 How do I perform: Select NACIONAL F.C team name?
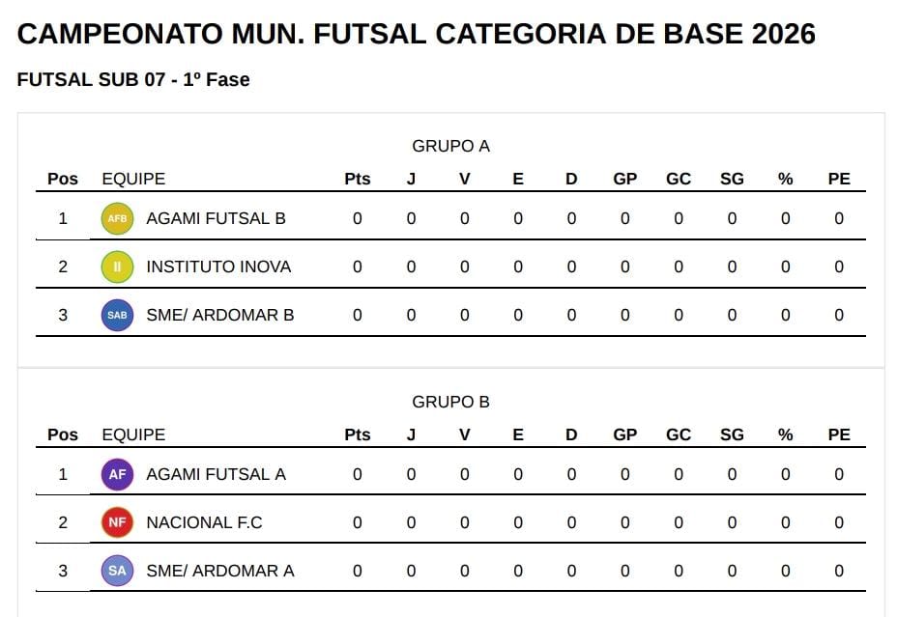point(204,522)
